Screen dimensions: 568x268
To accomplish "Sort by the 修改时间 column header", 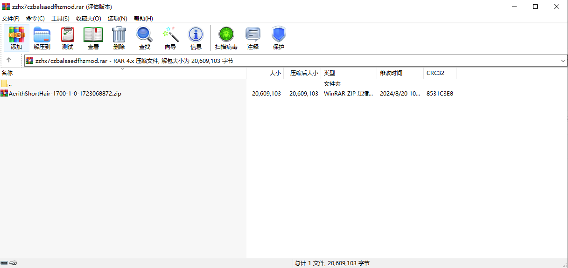I will tap(400, 73).
